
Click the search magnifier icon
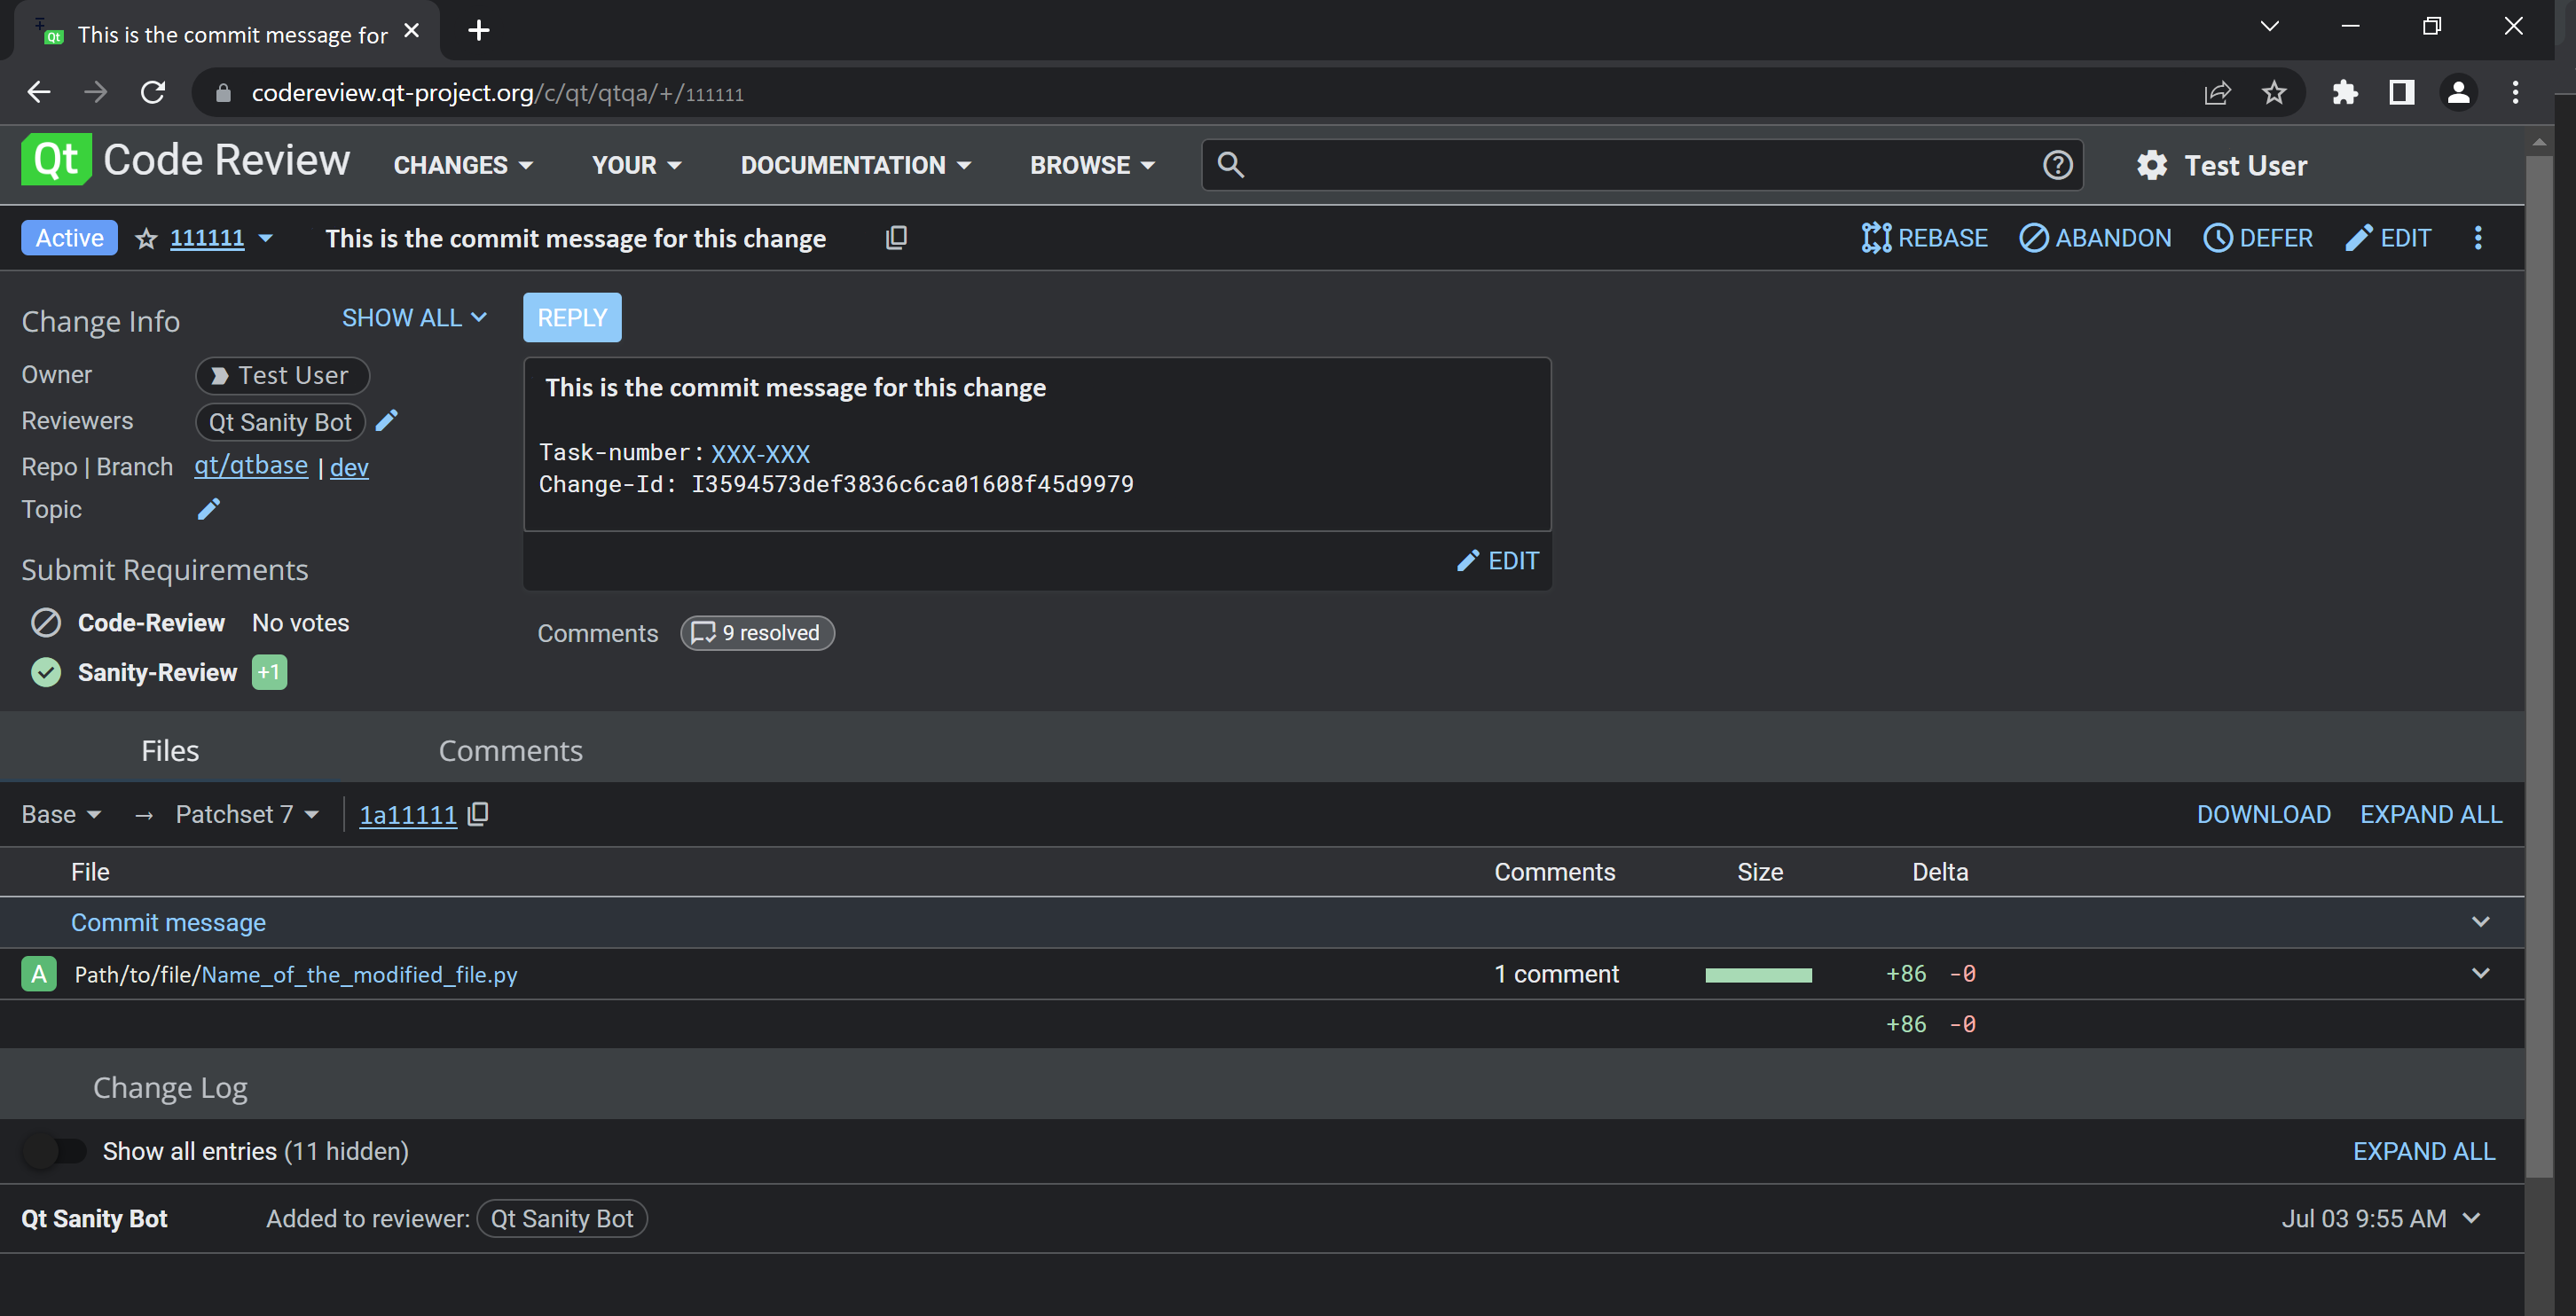[1230, 165]
